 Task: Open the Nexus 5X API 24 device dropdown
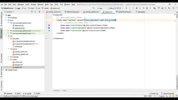tap(115, 8)
